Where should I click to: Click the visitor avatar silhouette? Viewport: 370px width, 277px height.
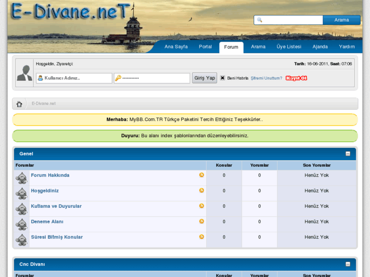click(24, 73)
